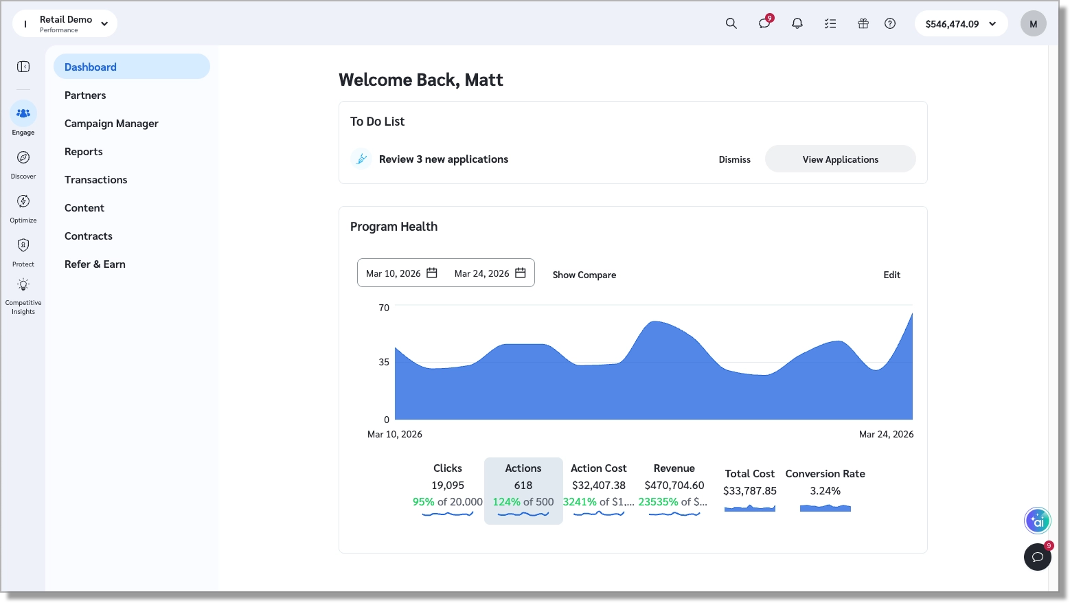
Task: Collapse the sidebar panel icon
Action: click(x=23, y=67)
